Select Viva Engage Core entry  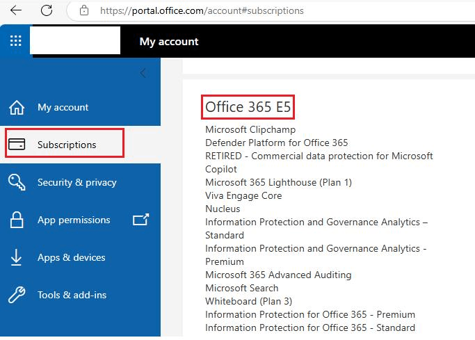pos(243,195)
